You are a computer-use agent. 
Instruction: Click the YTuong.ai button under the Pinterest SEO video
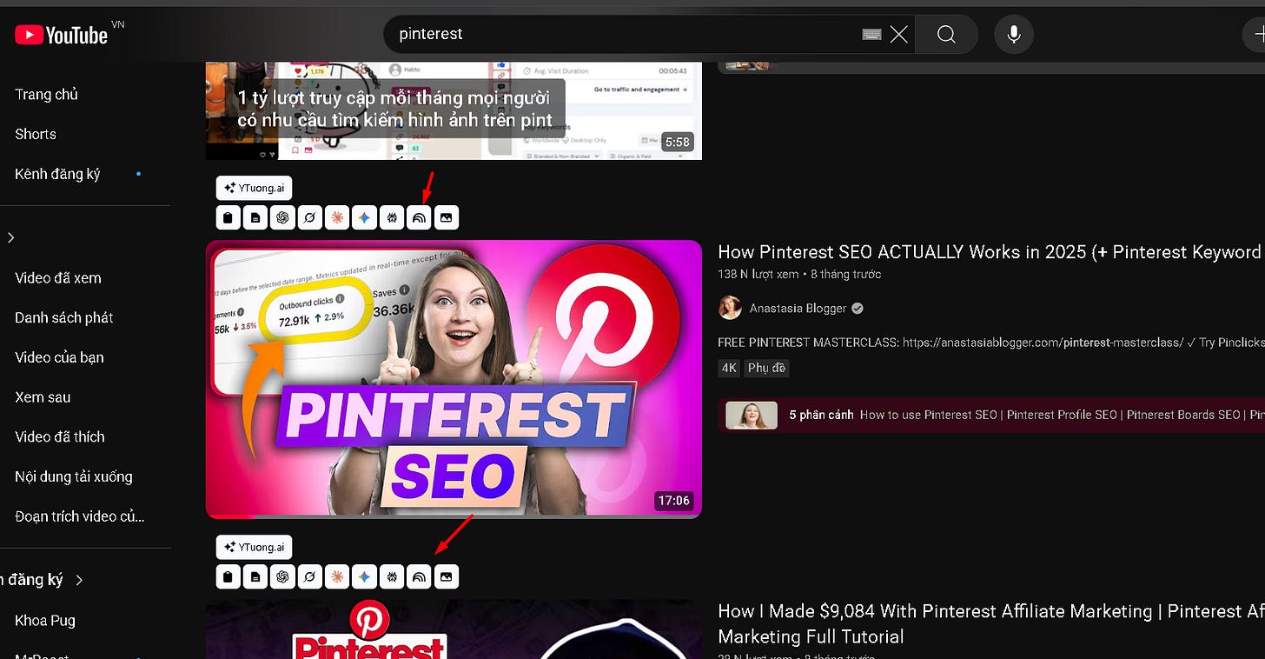(254, 547)
